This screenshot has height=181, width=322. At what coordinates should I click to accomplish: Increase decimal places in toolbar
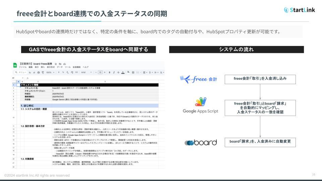[x=72, y=72]
